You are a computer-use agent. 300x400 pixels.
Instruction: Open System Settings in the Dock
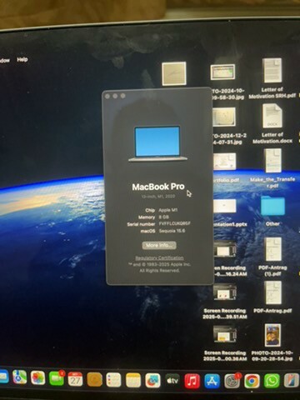click(232, 381)
